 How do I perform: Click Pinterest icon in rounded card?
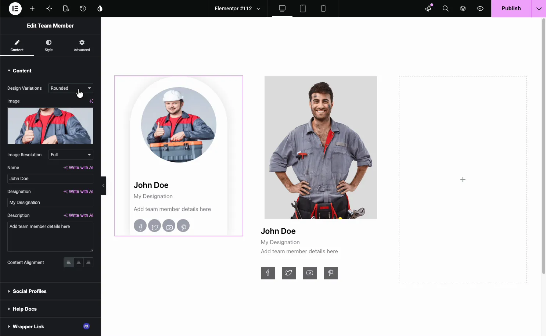point(183,226)
